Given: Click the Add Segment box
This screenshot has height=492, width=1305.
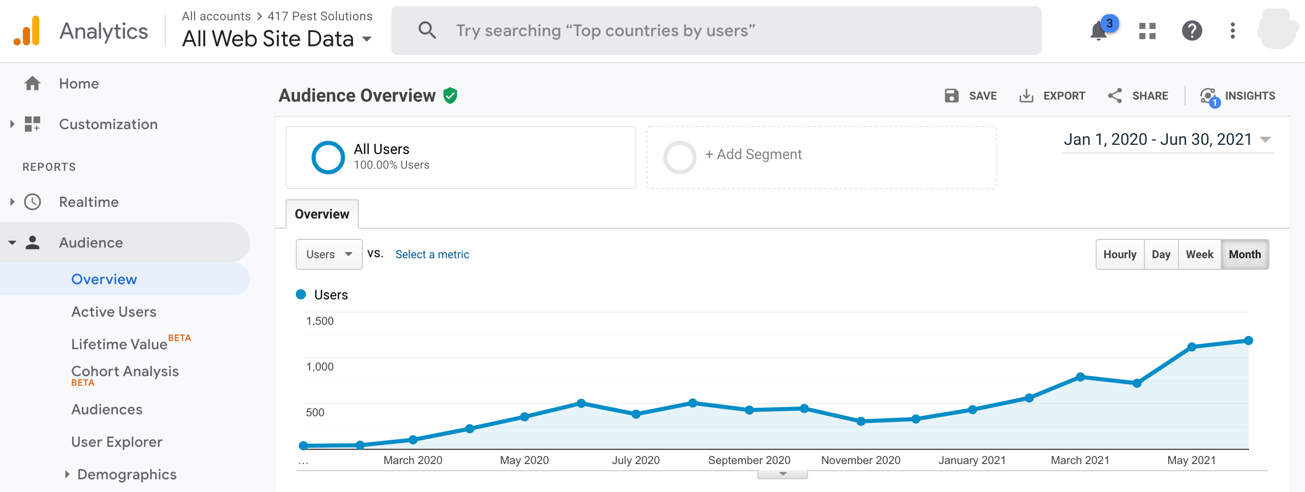Looking at the screenshot, I should click(x=821, y=157).
